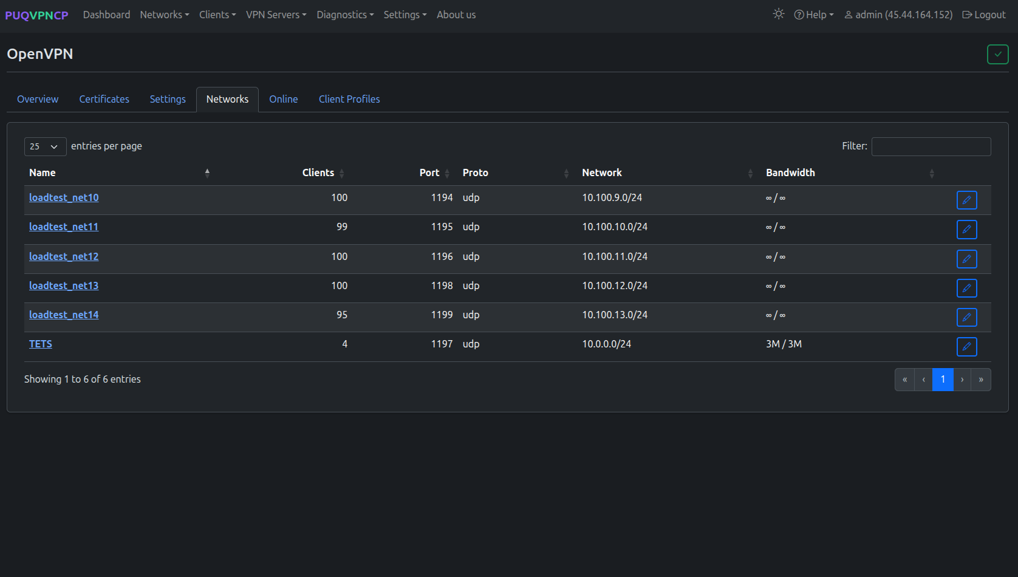
Task: Open the loadtest_net11 link
Action: tap(64, 227)
